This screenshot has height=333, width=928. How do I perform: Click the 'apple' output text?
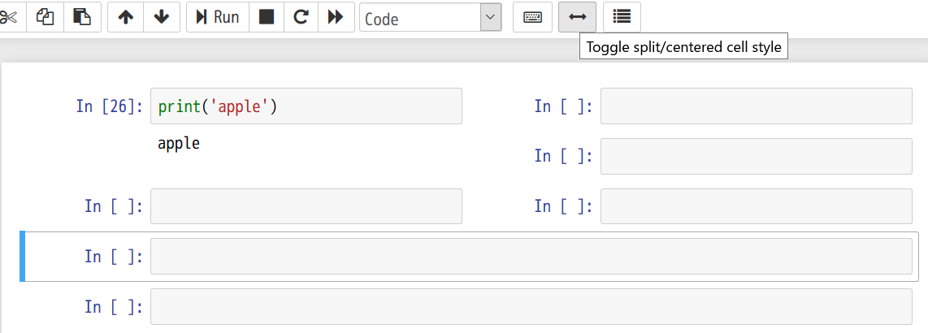pyautogui.click(x=179, y=144)
